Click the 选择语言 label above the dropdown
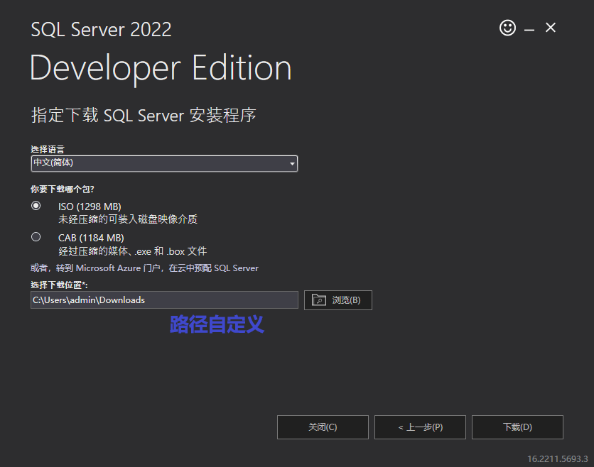Image resolution: width=594 pixels, height=467 pixels. (x=47, y=149)
